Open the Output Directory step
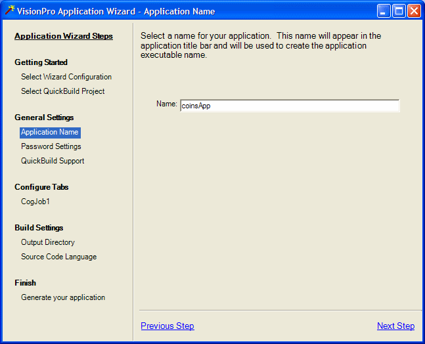425x344 pixels. [x=48, y=242]
